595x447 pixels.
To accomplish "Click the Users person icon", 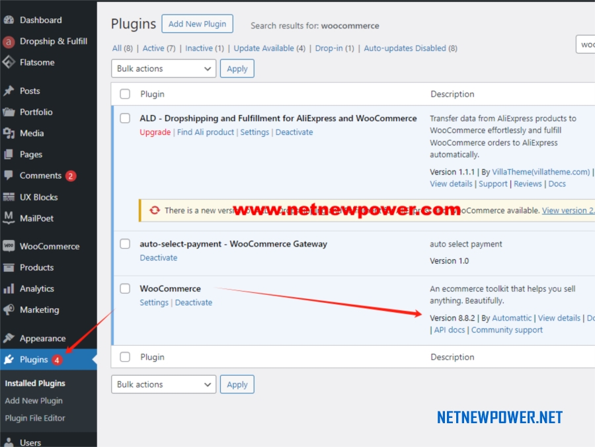I will [x=9, y=442].
